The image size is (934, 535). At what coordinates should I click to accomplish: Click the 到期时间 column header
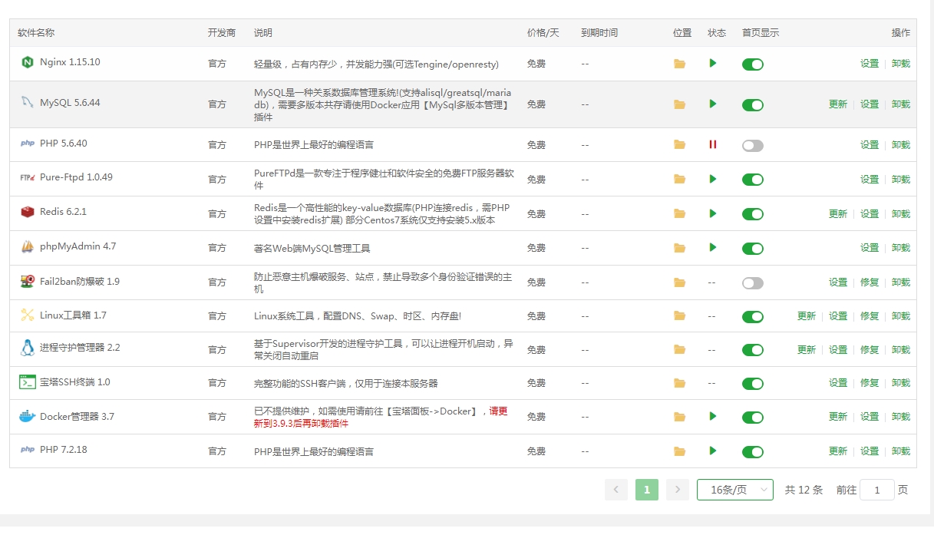pos(599,33)
